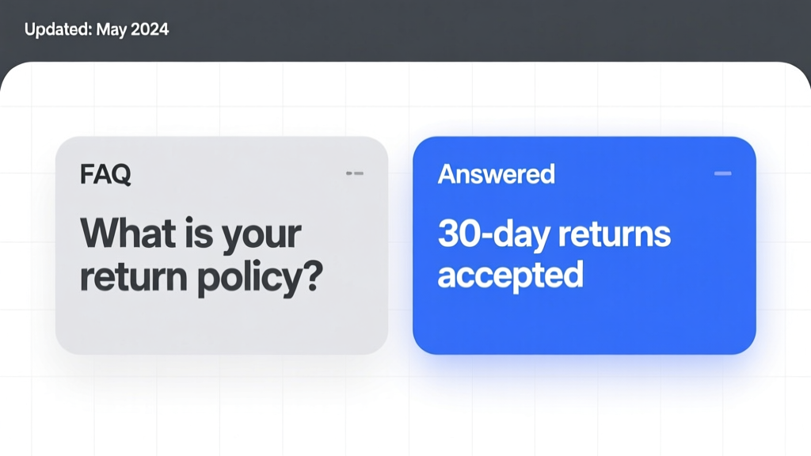Click the 'Updated: May 2024' label
The width and height of the screenshot is (811, 456).
point(96,29)
